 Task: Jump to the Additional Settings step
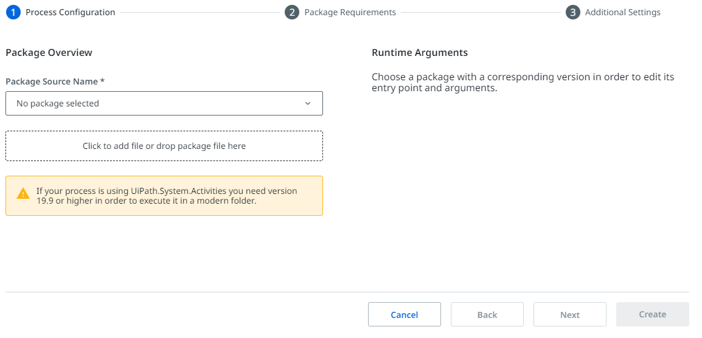(623, 12)
